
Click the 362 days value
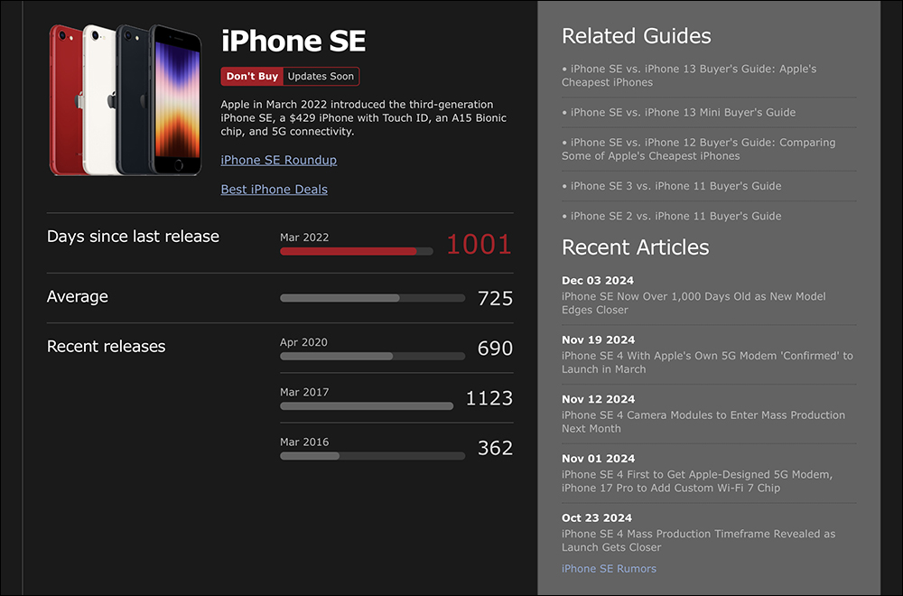click(495, 448)
